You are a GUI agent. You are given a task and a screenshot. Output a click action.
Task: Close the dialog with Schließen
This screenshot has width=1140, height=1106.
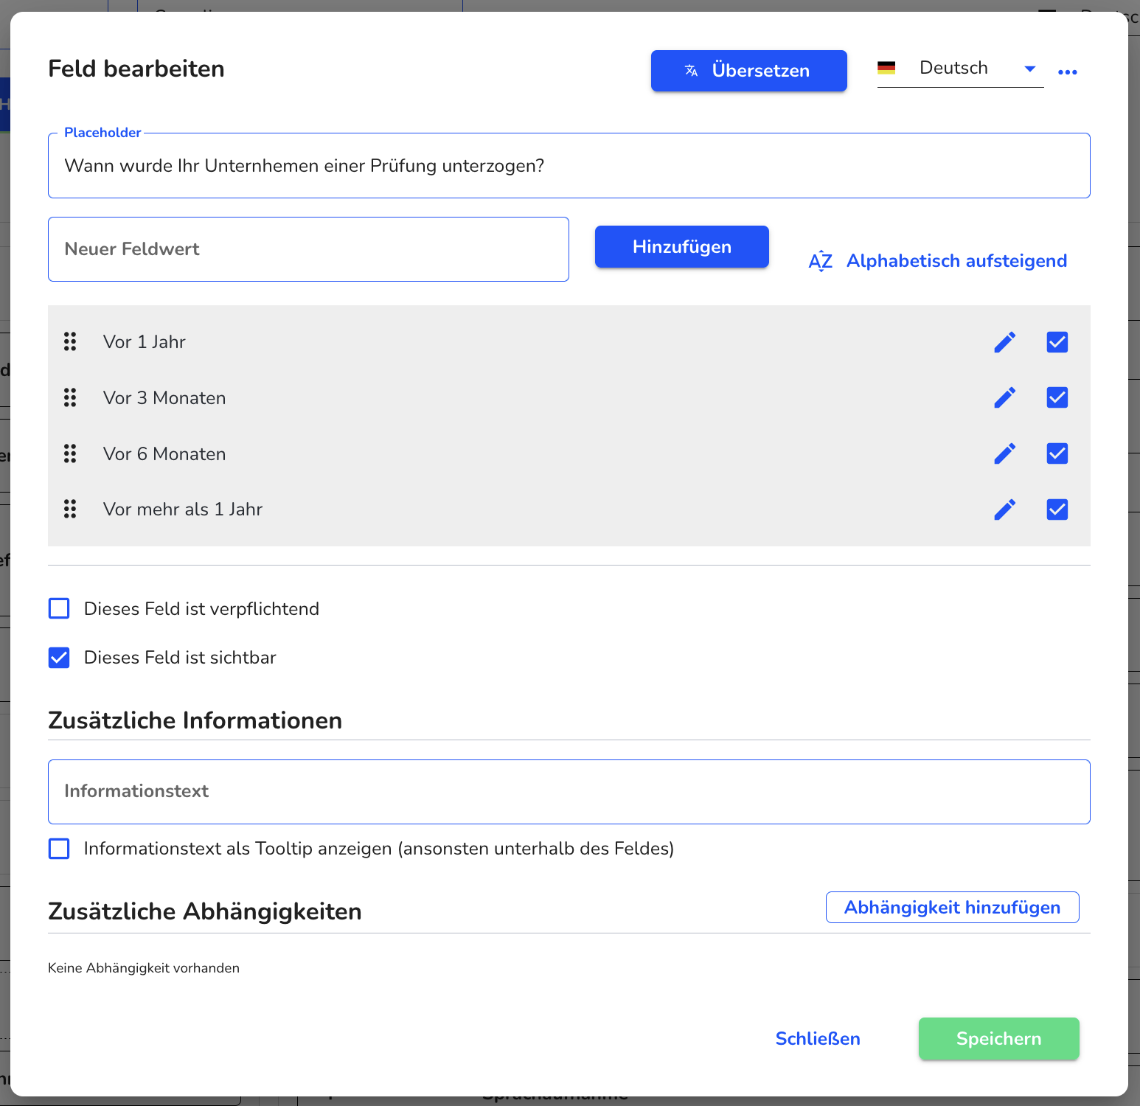pos(818,1039)
